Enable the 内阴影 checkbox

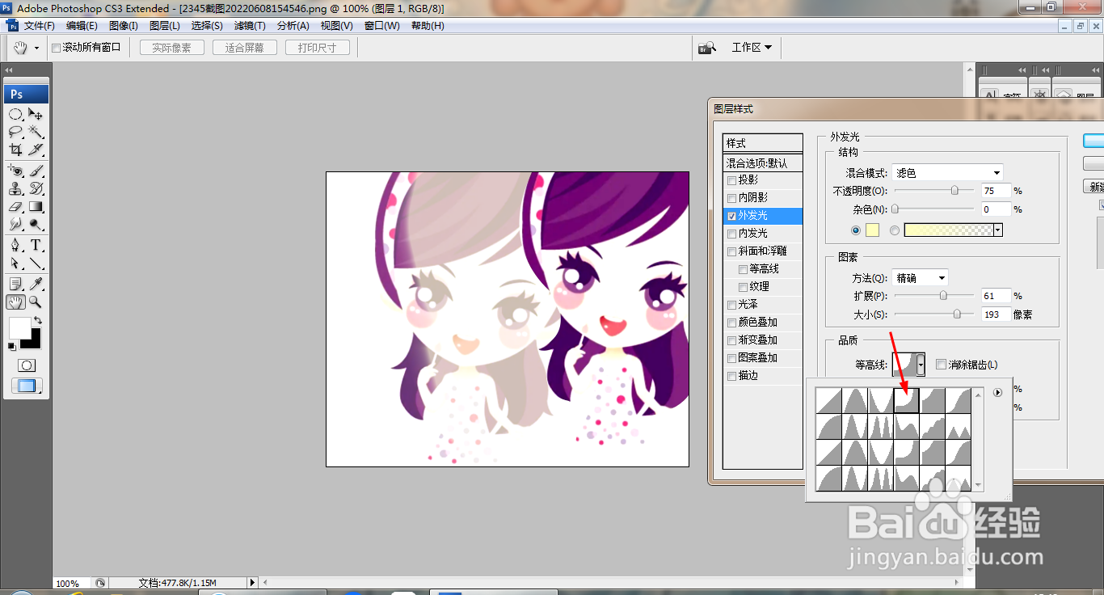click(731, 198)
